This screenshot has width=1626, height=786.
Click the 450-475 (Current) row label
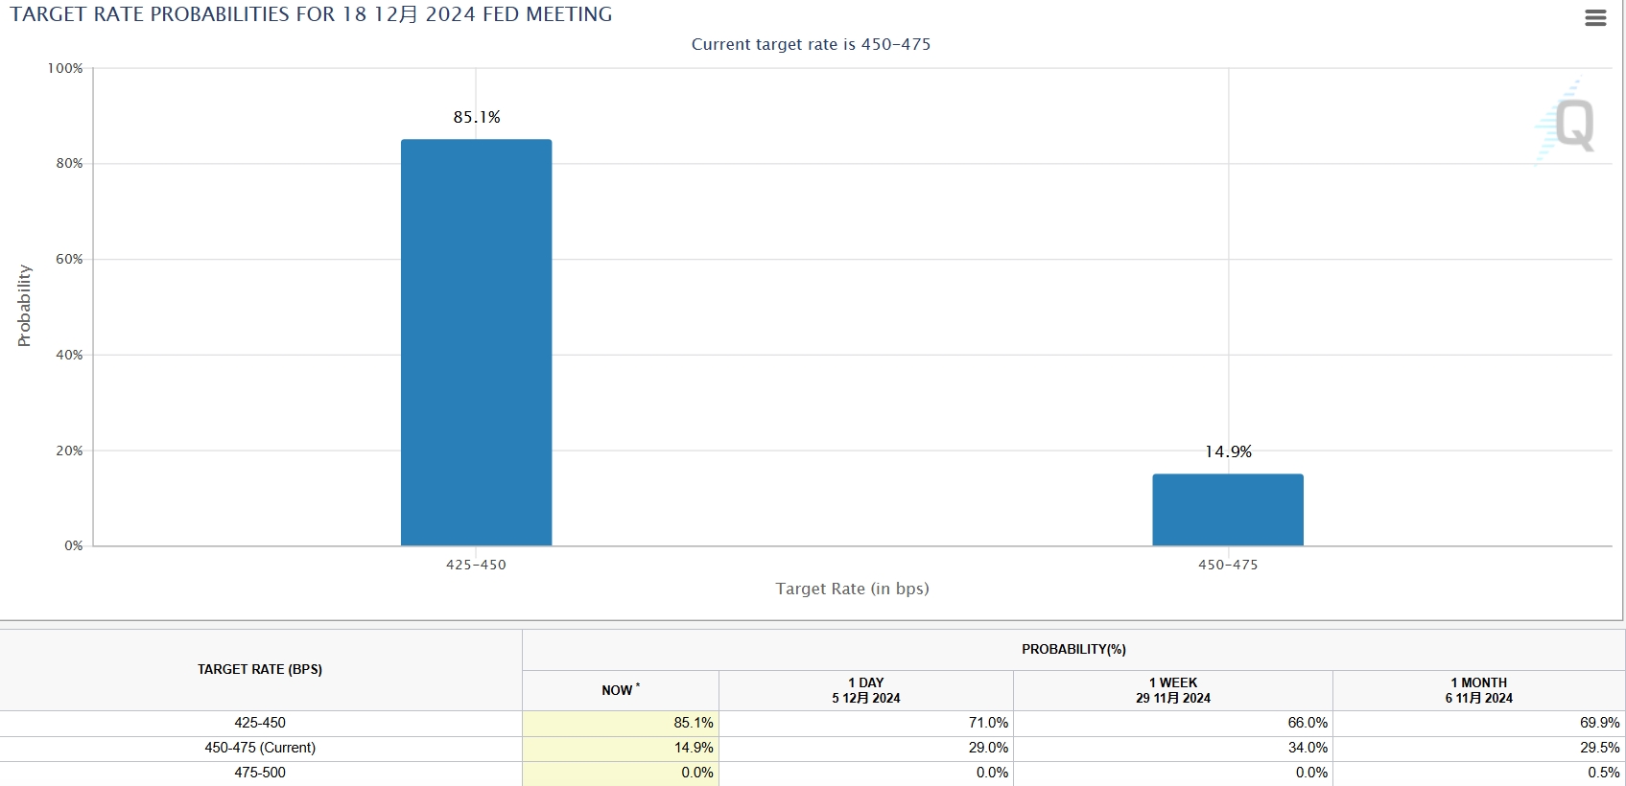pyautogui.click(x=260, y=748)
